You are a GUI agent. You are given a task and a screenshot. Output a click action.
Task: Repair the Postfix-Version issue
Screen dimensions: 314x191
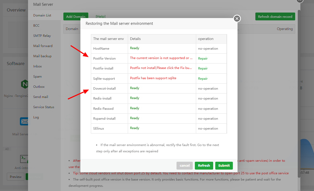tap(203, 59)
